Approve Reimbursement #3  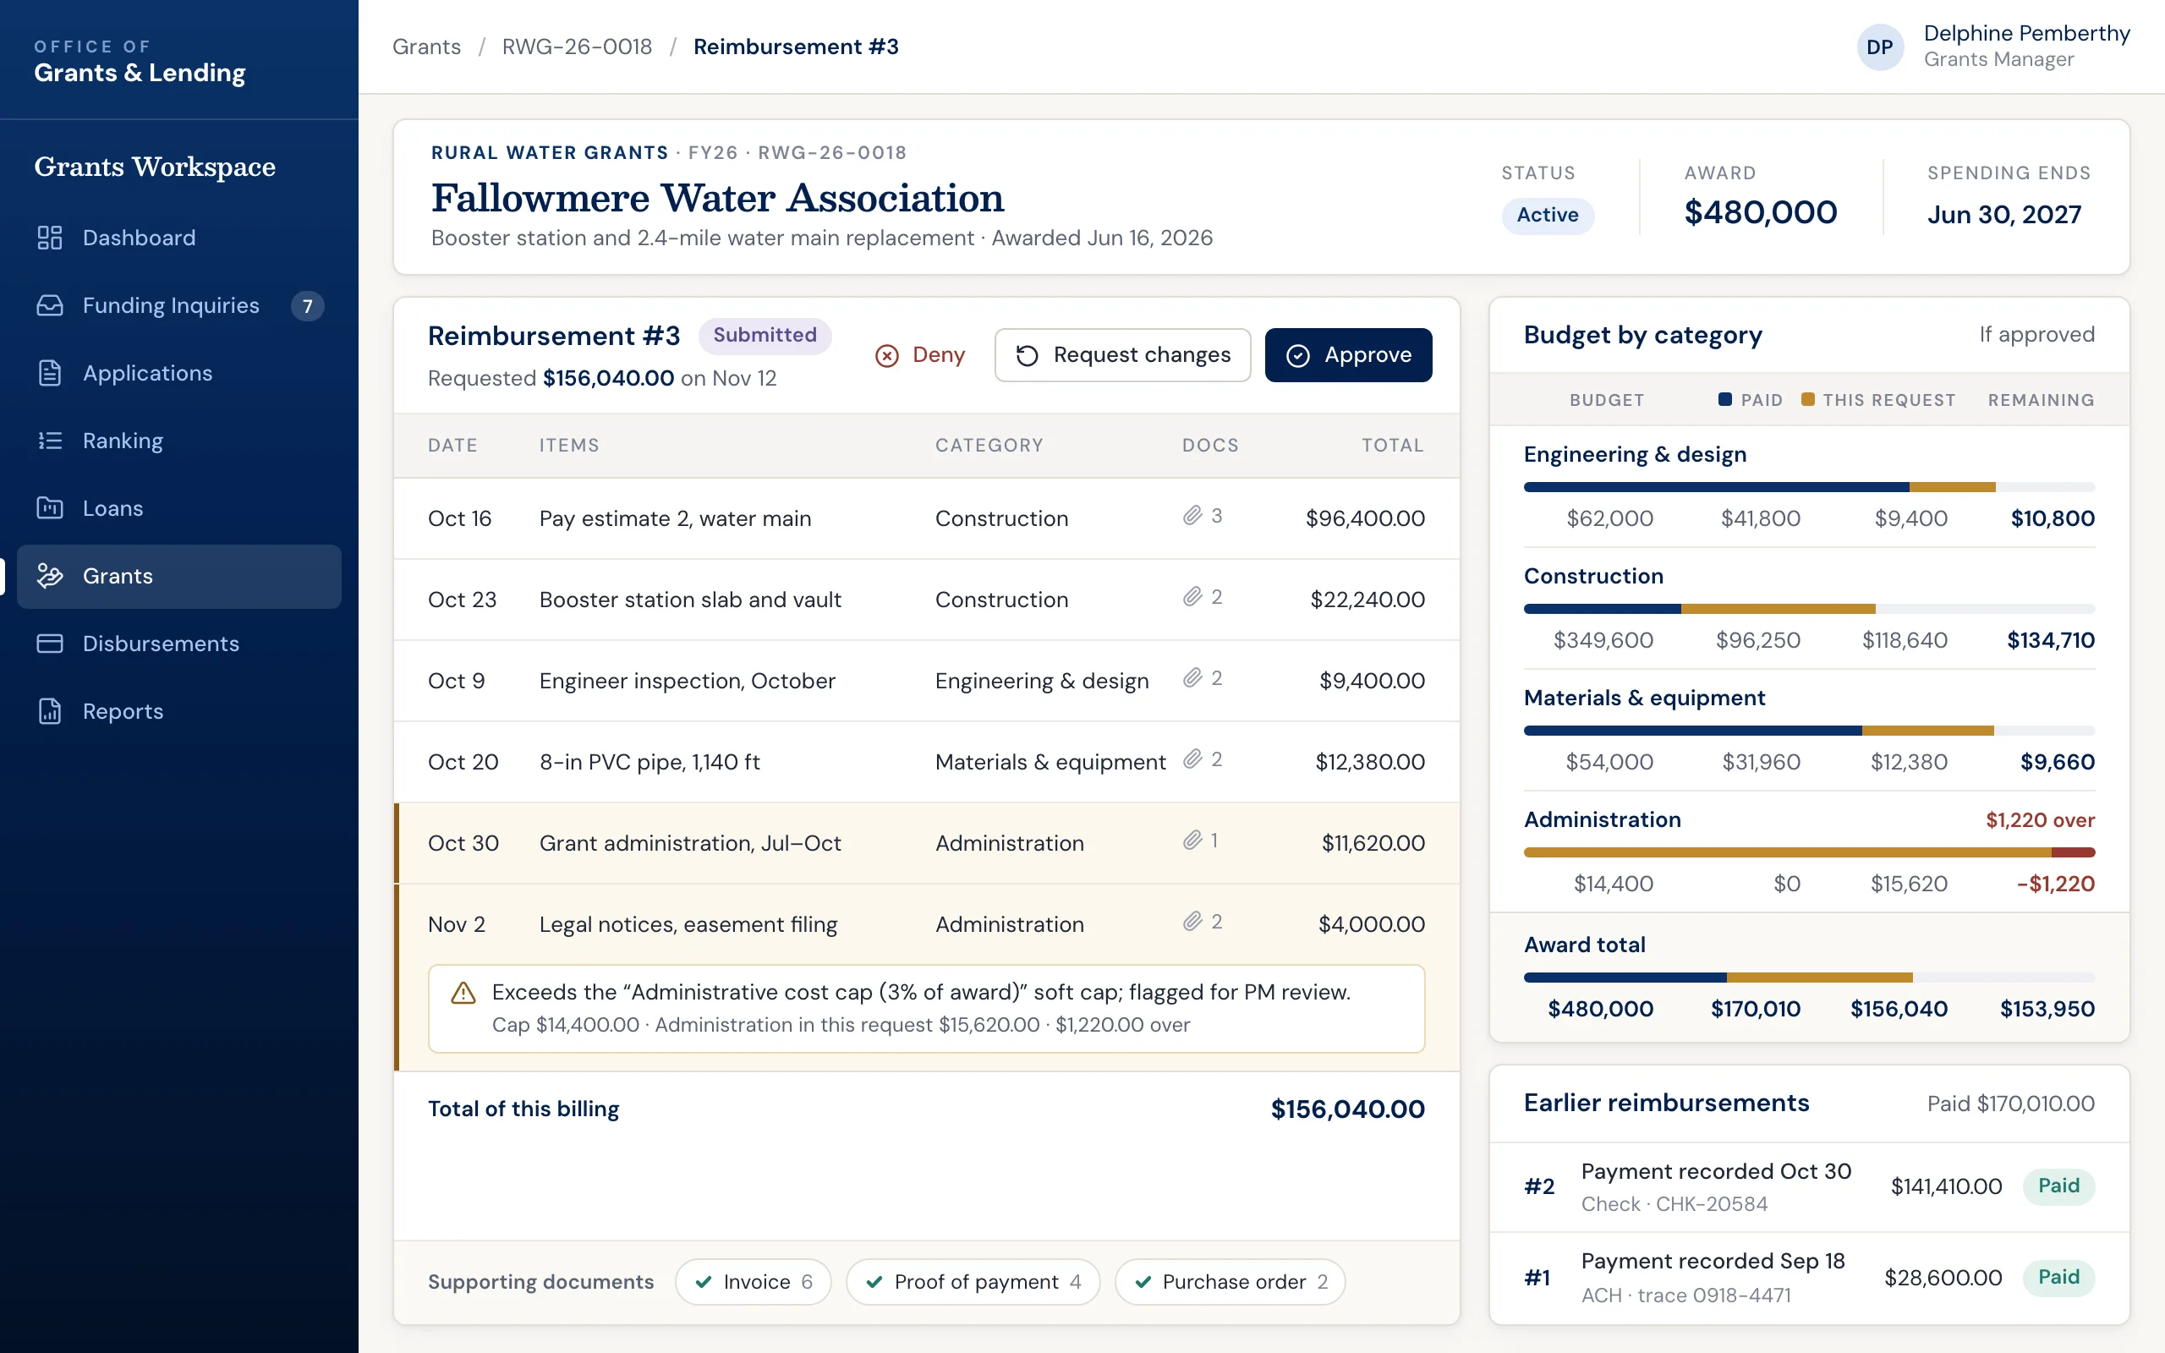pos(1348,355)
